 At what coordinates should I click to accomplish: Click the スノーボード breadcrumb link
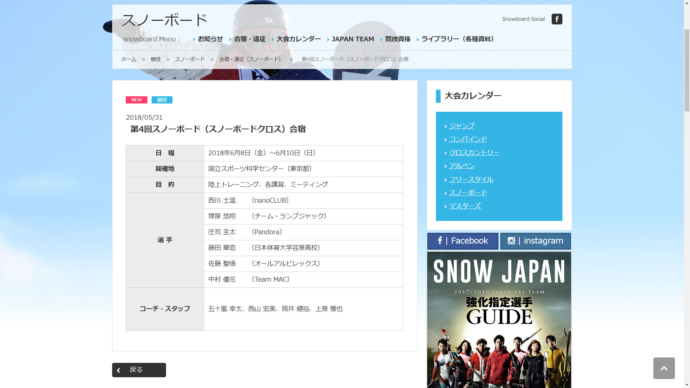coord(190,59)
